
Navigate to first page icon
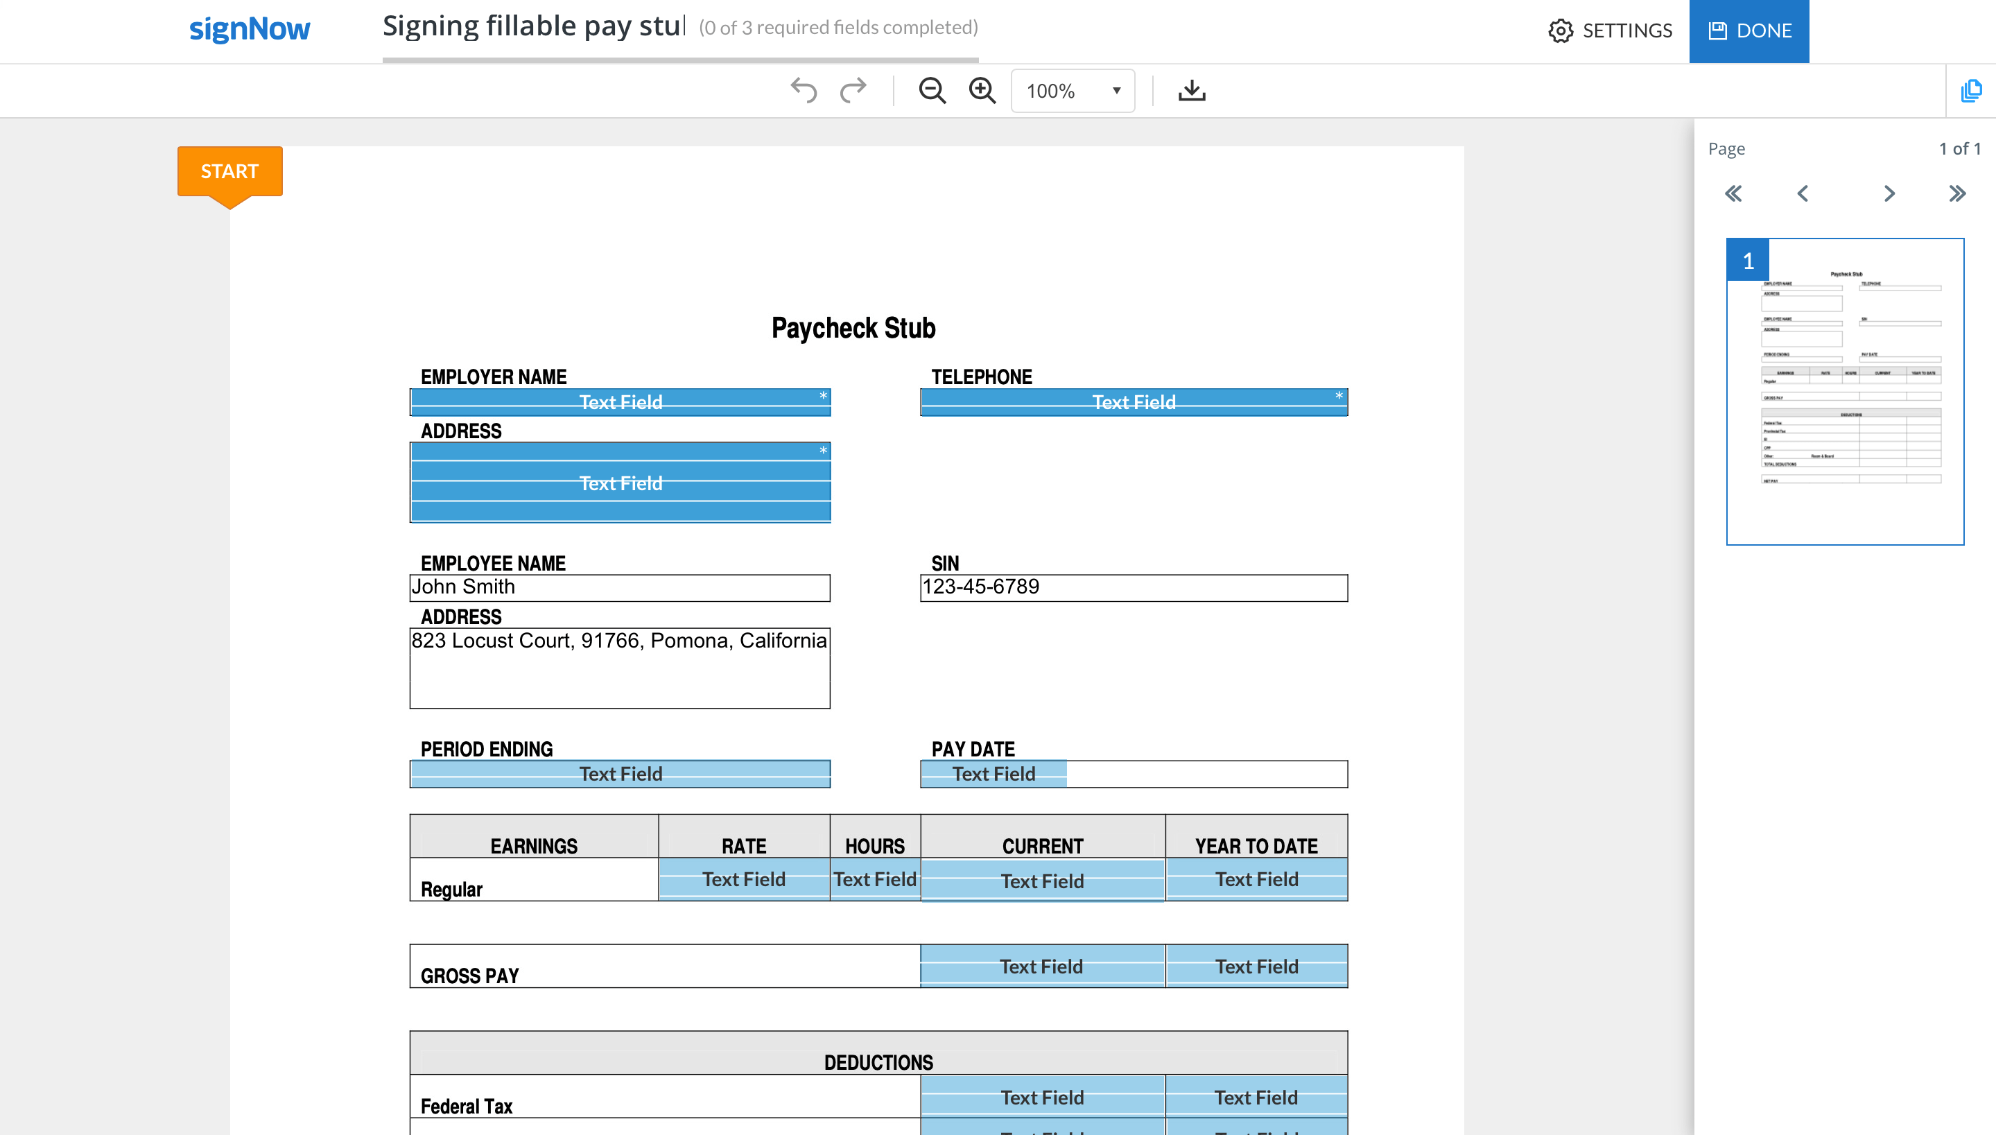pyautogui.click(x=1733, y=193)
